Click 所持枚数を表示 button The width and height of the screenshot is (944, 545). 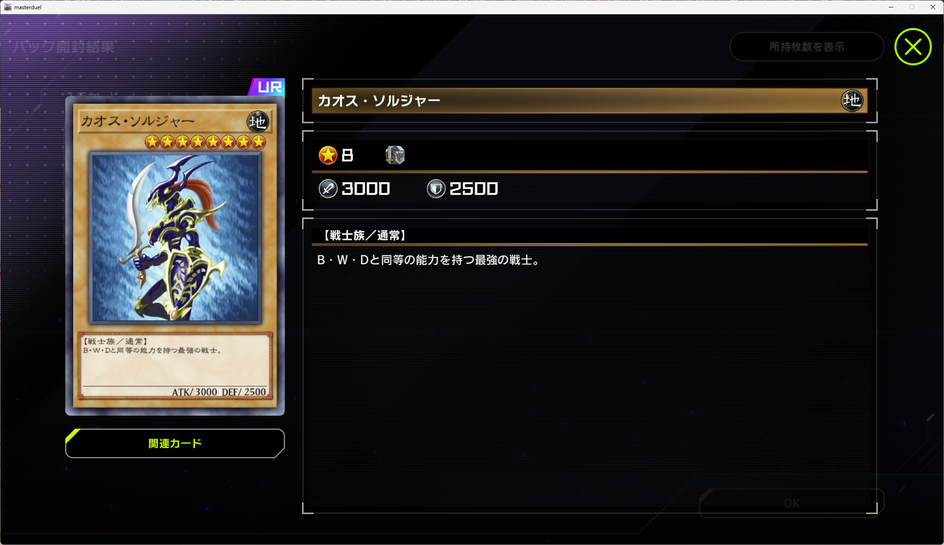(807, 46)
